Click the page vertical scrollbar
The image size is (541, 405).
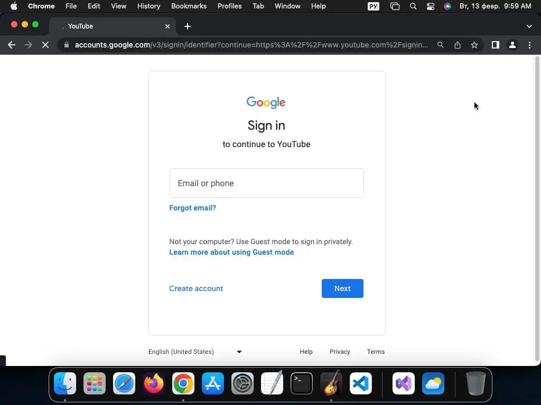537,209
